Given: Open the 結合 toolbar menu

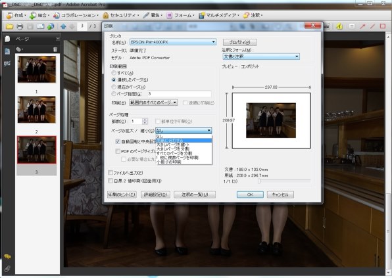Looking at the screenshot, I should (39, 16).
